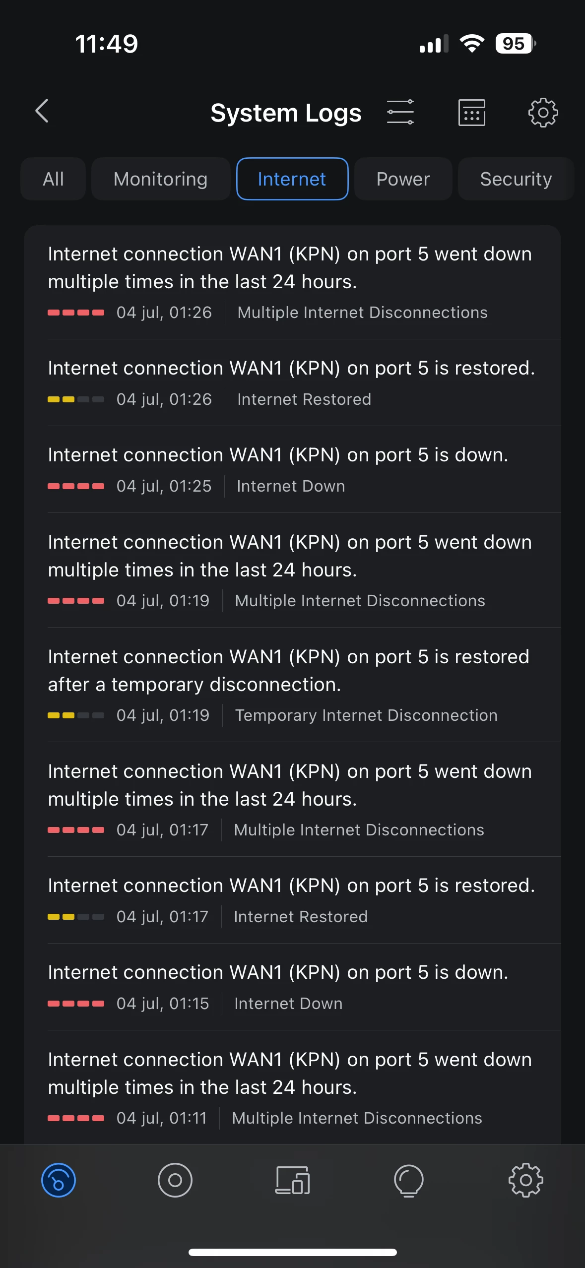Open the 01:26 Internet Restored log entry
Screen dimensions: 585x1268
pyautogui.click(x=292, y=382)
